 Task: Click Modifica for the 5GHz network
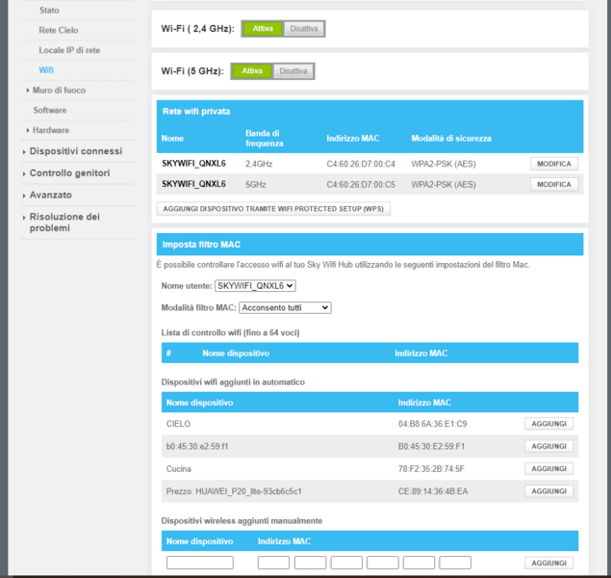coord(554,184)
